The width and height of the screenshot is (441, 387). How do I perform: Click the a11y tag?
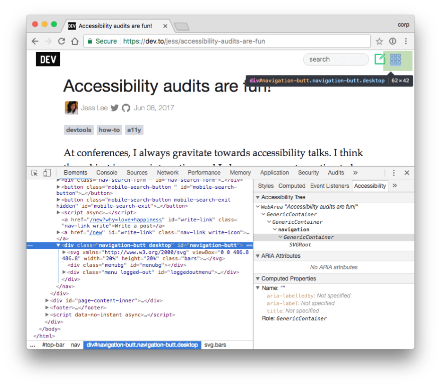click(134, 130)
